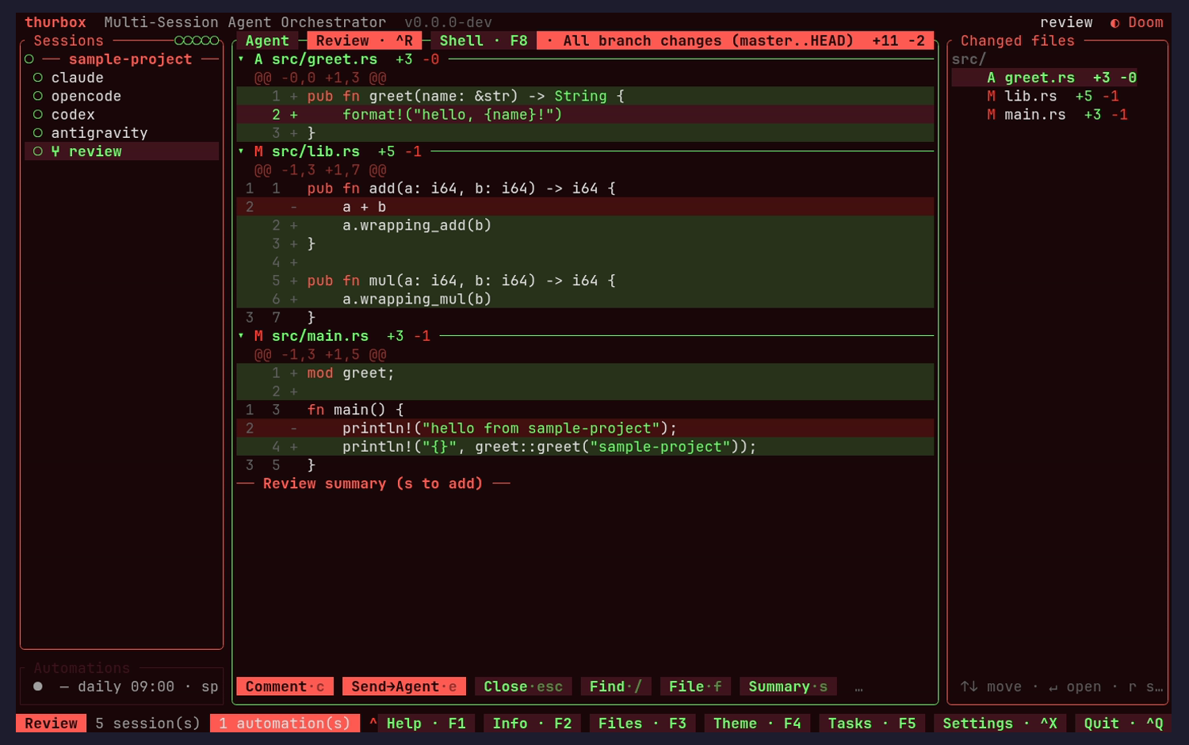
Task: Click the hunk header '@@ -0,0 +1,3 @@'
Action: click(320, 78)
